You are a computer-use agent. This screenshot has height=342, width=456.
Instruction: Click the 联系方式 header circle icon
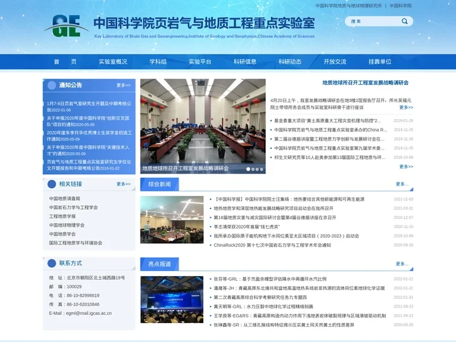tap(52, 263)
